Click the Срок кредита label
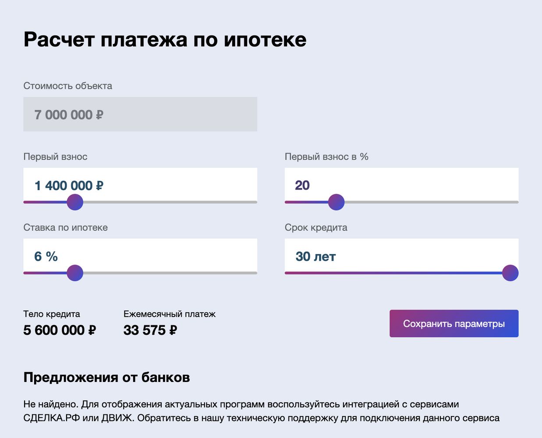This screenshot has height=438, width=542. (316, 228)
